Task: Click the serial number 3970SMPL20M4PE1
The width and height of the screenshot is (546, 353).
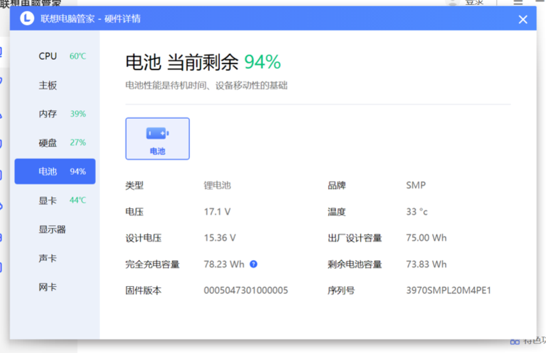Action: 448,290
